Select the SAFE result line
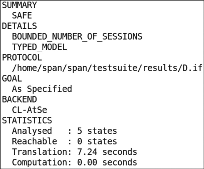The height and width of the screenshot is (169, 204). click(22, 15)
